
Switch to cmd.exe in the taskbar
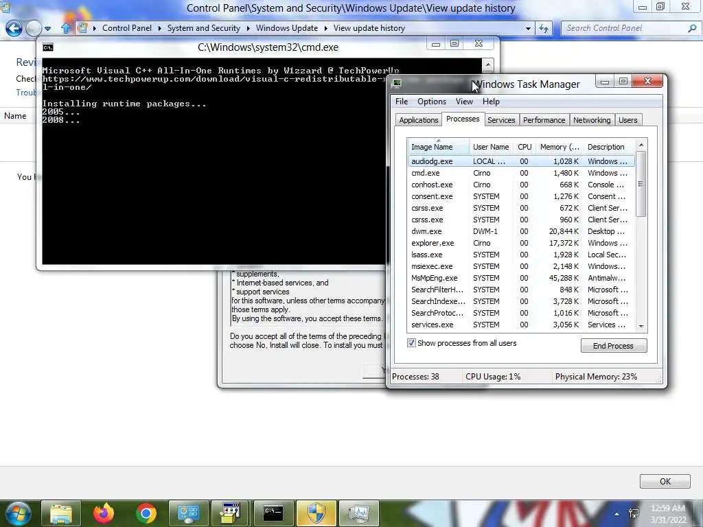(273, 513)
